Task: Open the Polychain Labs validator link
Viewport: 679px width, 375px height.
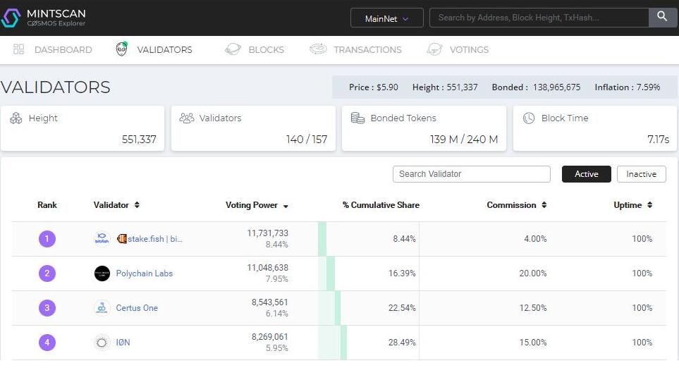Action: coord(145,273)
